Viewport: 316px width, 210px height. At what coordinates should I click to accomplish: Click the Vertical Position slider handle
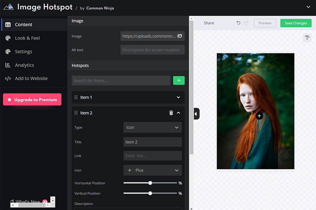(x=150, y=193)
